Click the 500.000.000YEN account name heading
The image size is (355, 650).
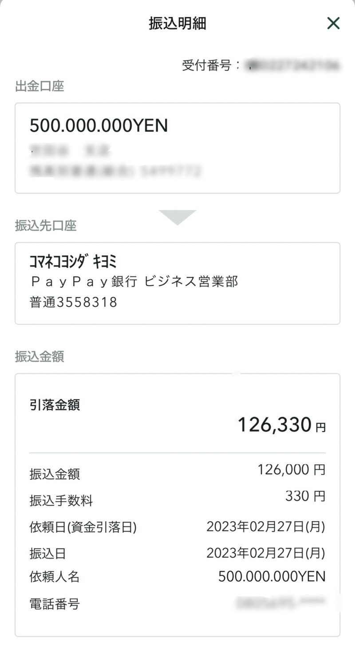(99, 126)
